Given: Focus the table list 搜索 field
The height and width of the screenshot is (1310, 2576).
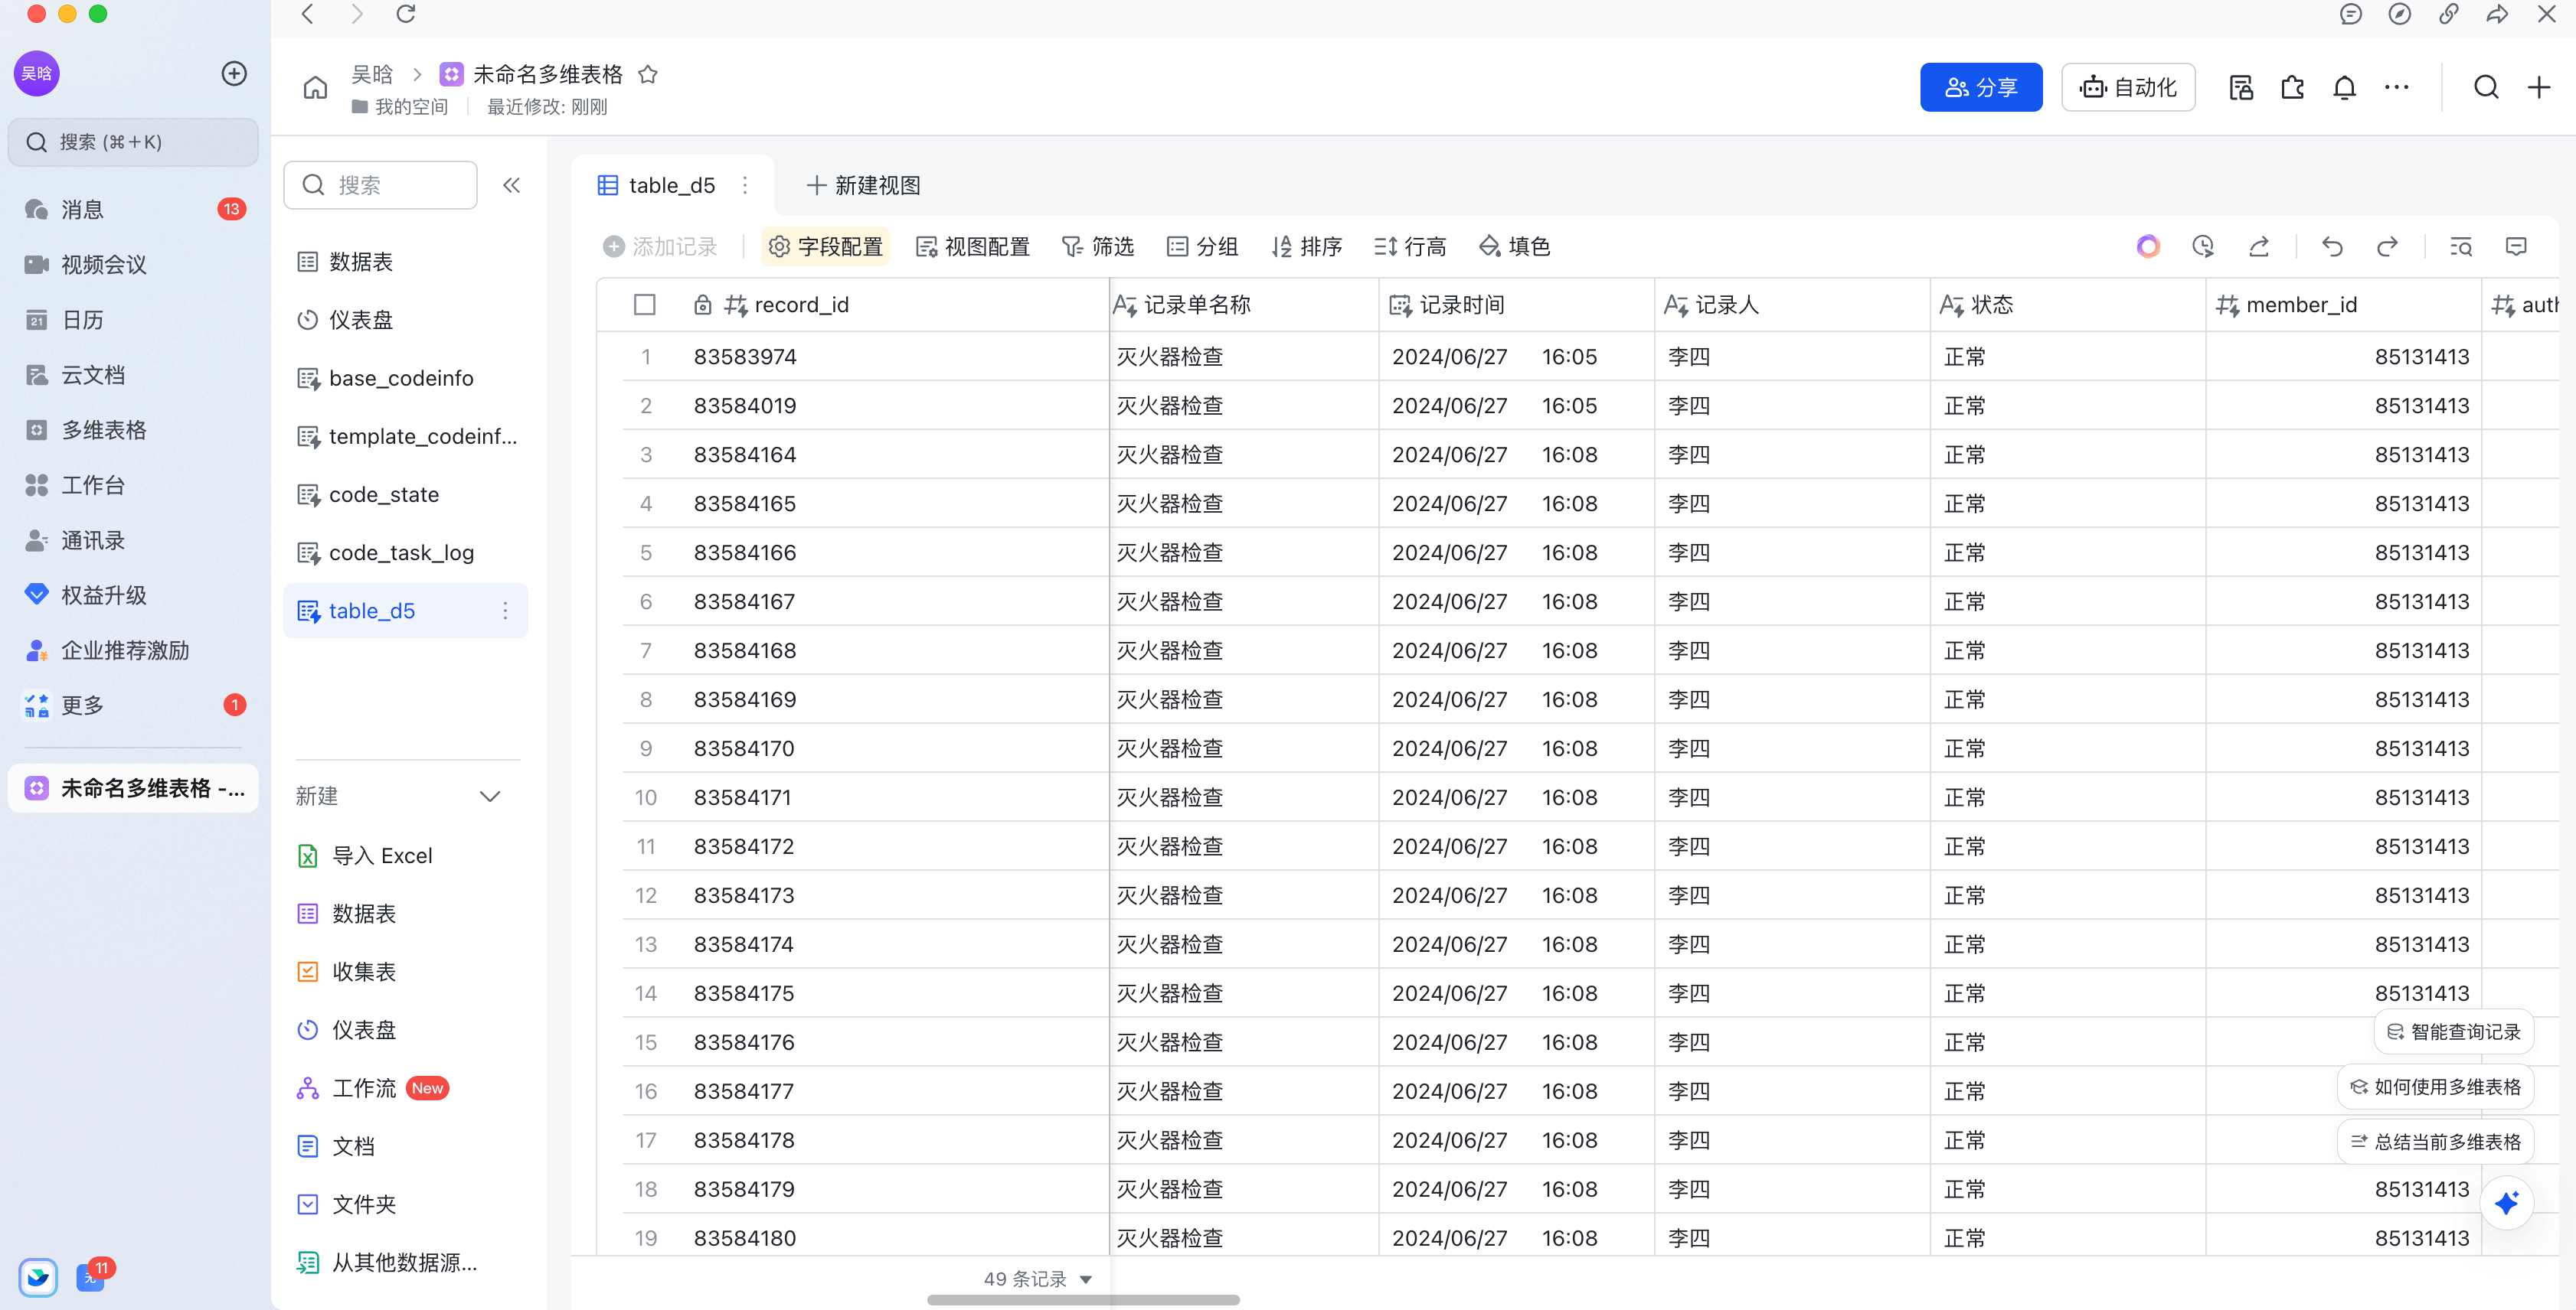Looking at the screenshot, I should (x=380, y=185).
